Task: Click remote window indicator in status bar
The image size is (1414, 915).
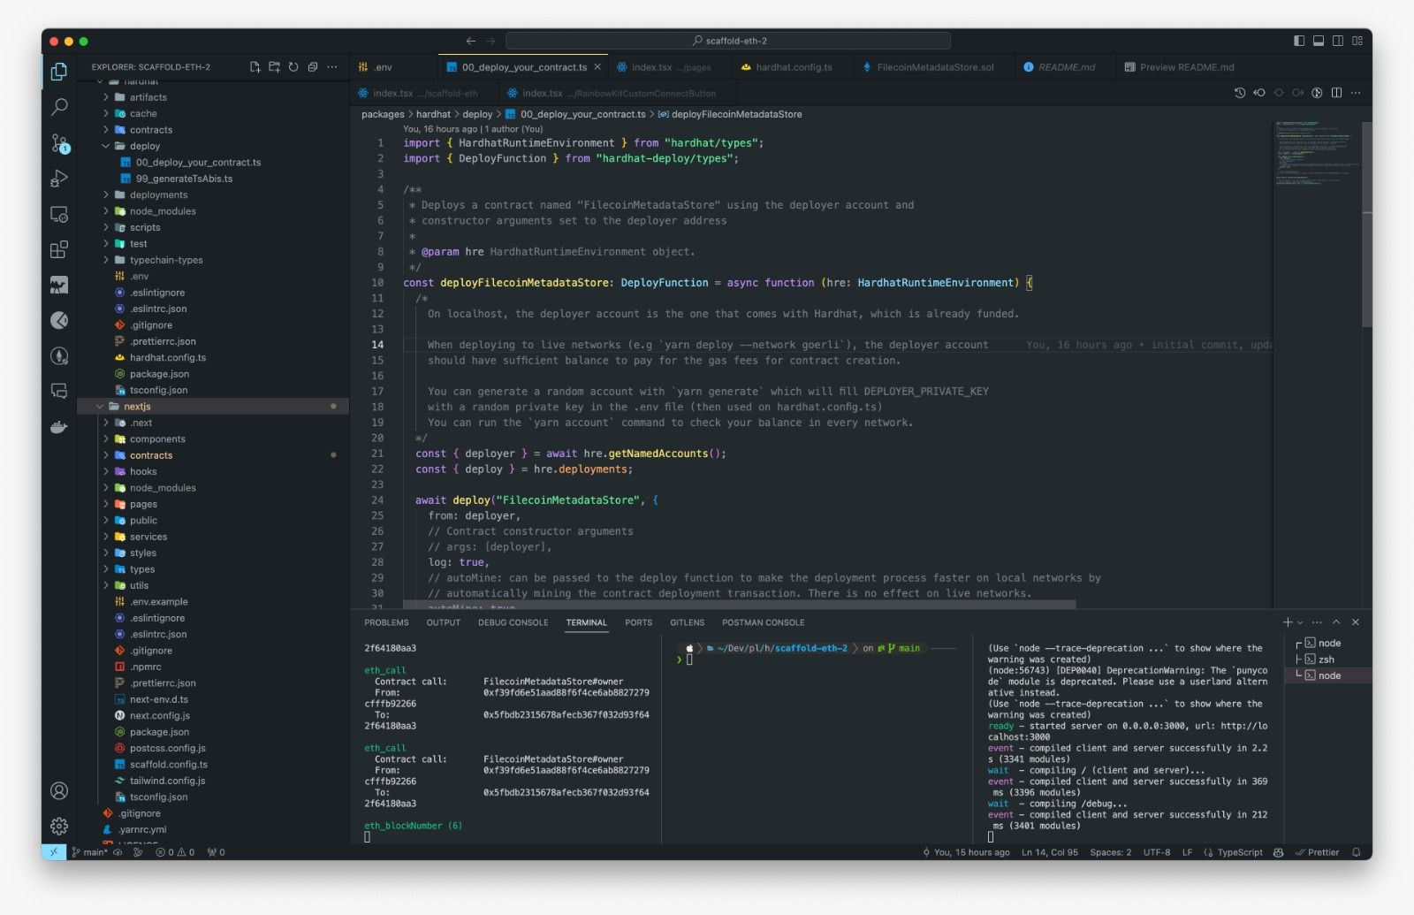Action: 54,852
